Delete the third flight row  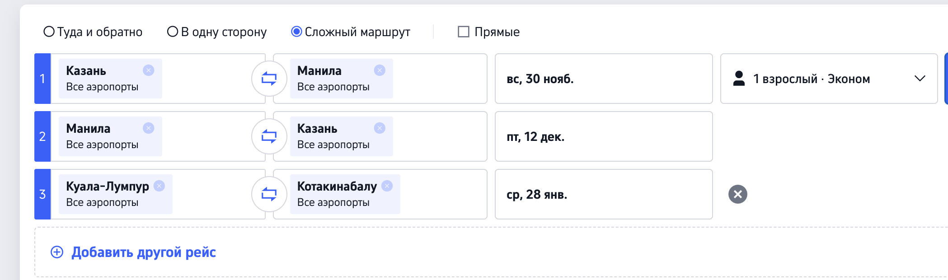click(737, 194)
